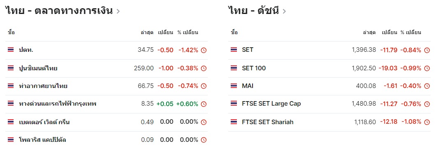Viewport: 438px width, 148px height.
Task: Click the clock icon for FTSE SET Shariah
Action: coord(427,122)
